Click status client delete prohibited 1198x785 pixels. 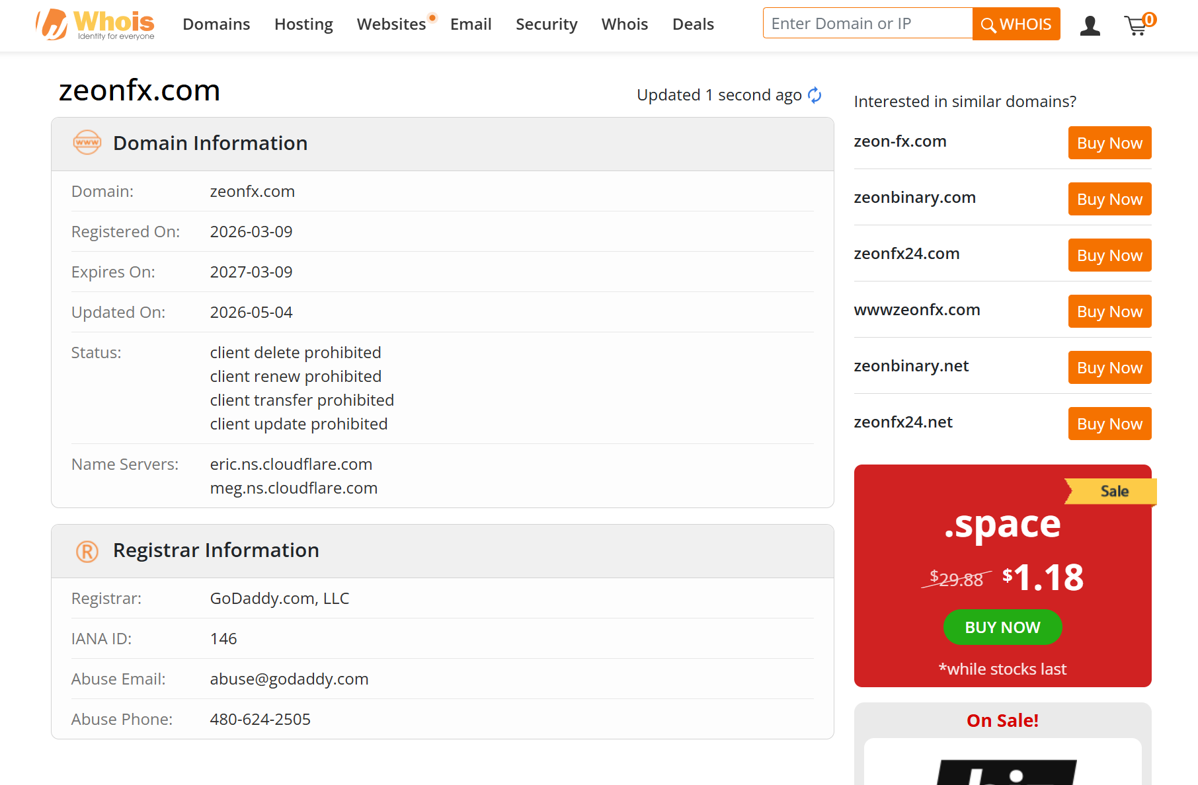coord(296,353)
